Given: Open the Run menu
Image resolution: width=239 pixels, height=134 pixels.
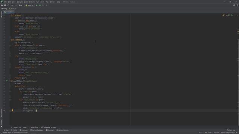Looking at the screenshot, I should 38,2.
